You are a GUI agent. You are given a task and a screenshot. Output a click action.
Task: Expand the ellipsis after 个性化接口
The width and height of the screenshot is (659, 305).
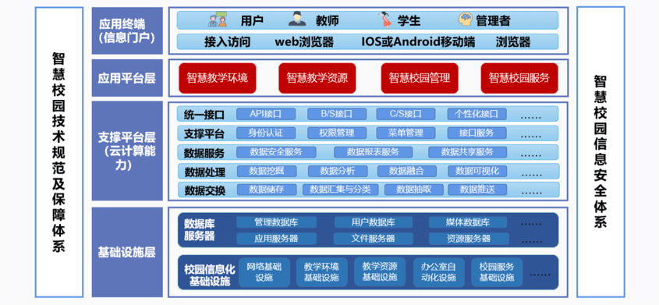click(x=531, y=115)
